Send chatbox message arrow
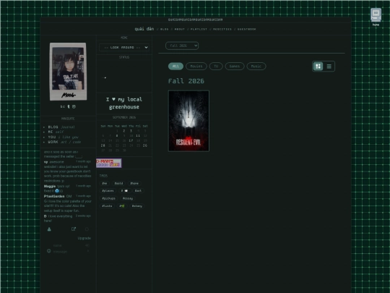This screenshot has height=293, width=390. [x=88, y=251]
